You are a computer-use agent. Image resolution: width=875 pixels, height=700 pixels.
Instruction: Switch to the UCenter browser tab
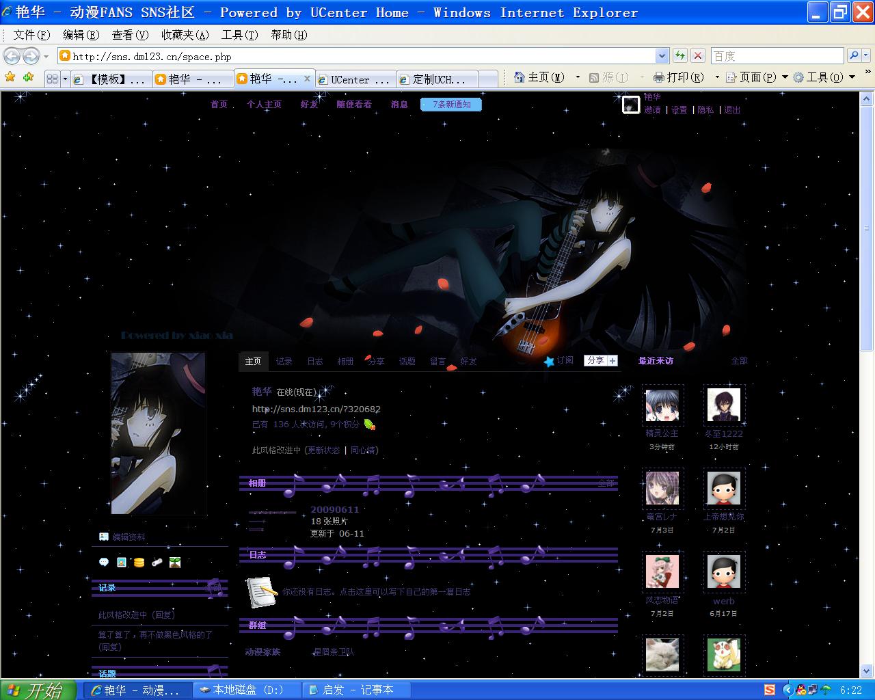pyautogui.click(x=355, y=79)
